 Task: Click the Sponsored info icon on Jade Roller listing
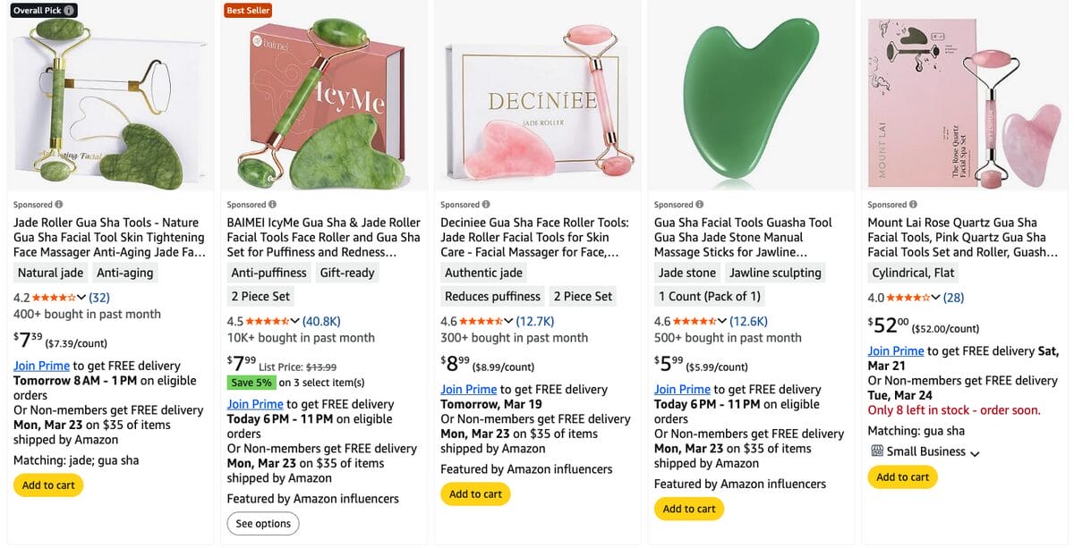click(57, 204)
